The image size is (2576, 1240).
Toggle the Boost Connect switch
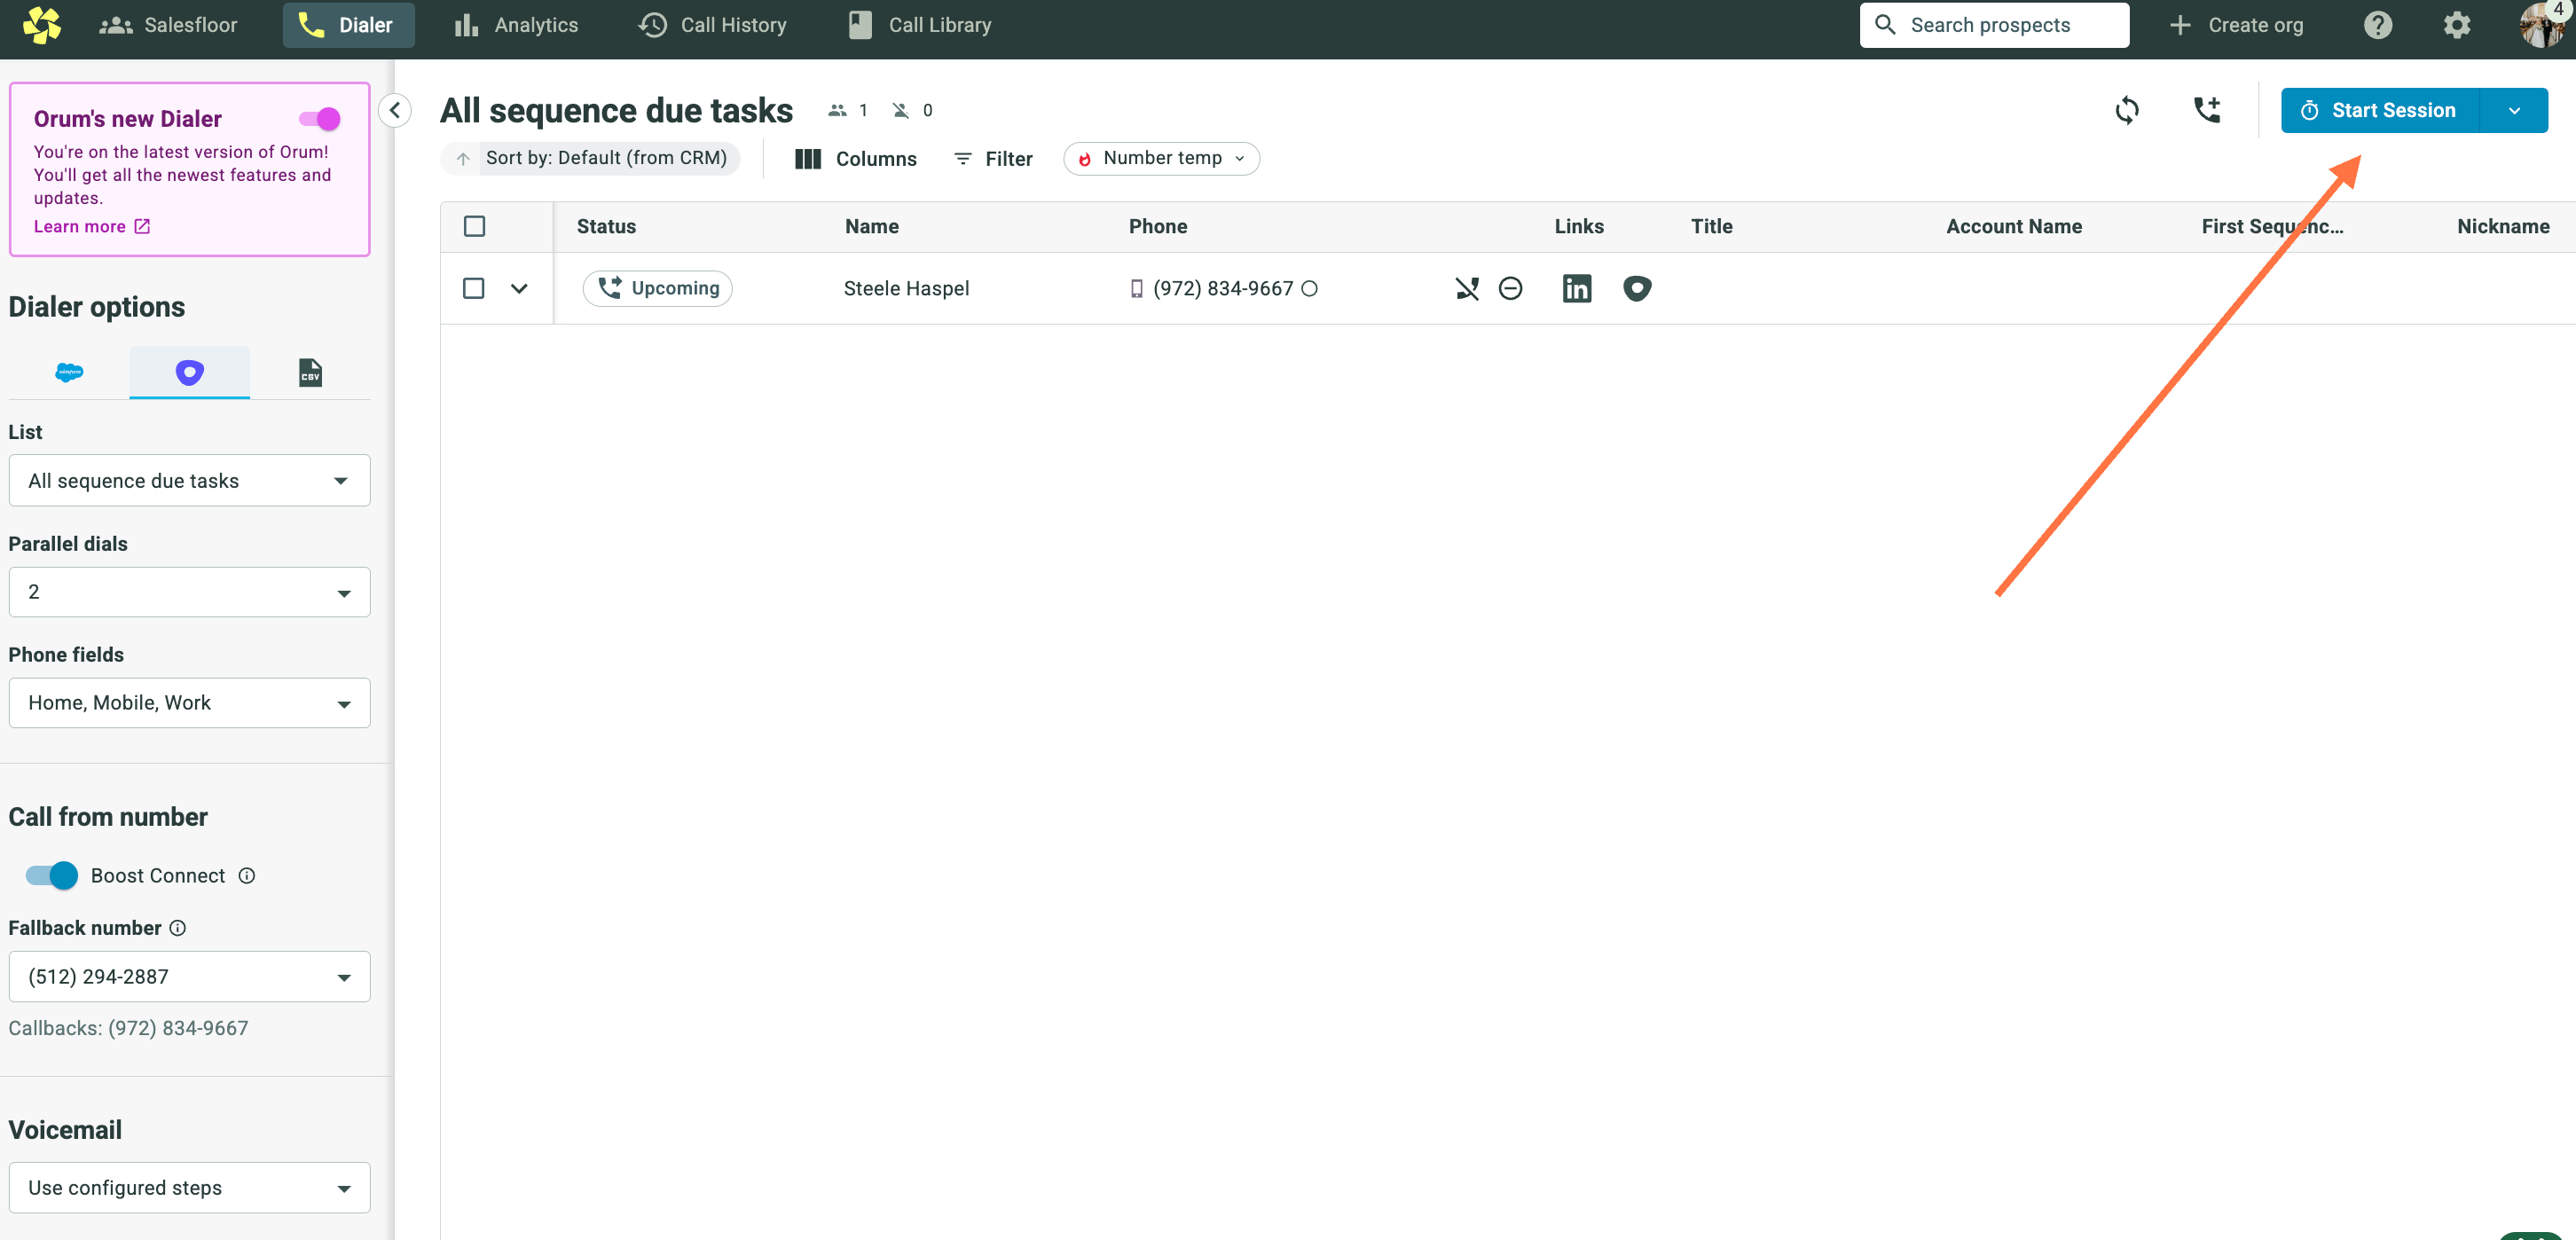[x=52, y=875]
